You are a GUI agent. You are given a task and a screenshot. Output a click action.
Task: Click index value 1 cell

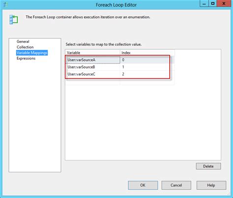[x=147, y=67]
